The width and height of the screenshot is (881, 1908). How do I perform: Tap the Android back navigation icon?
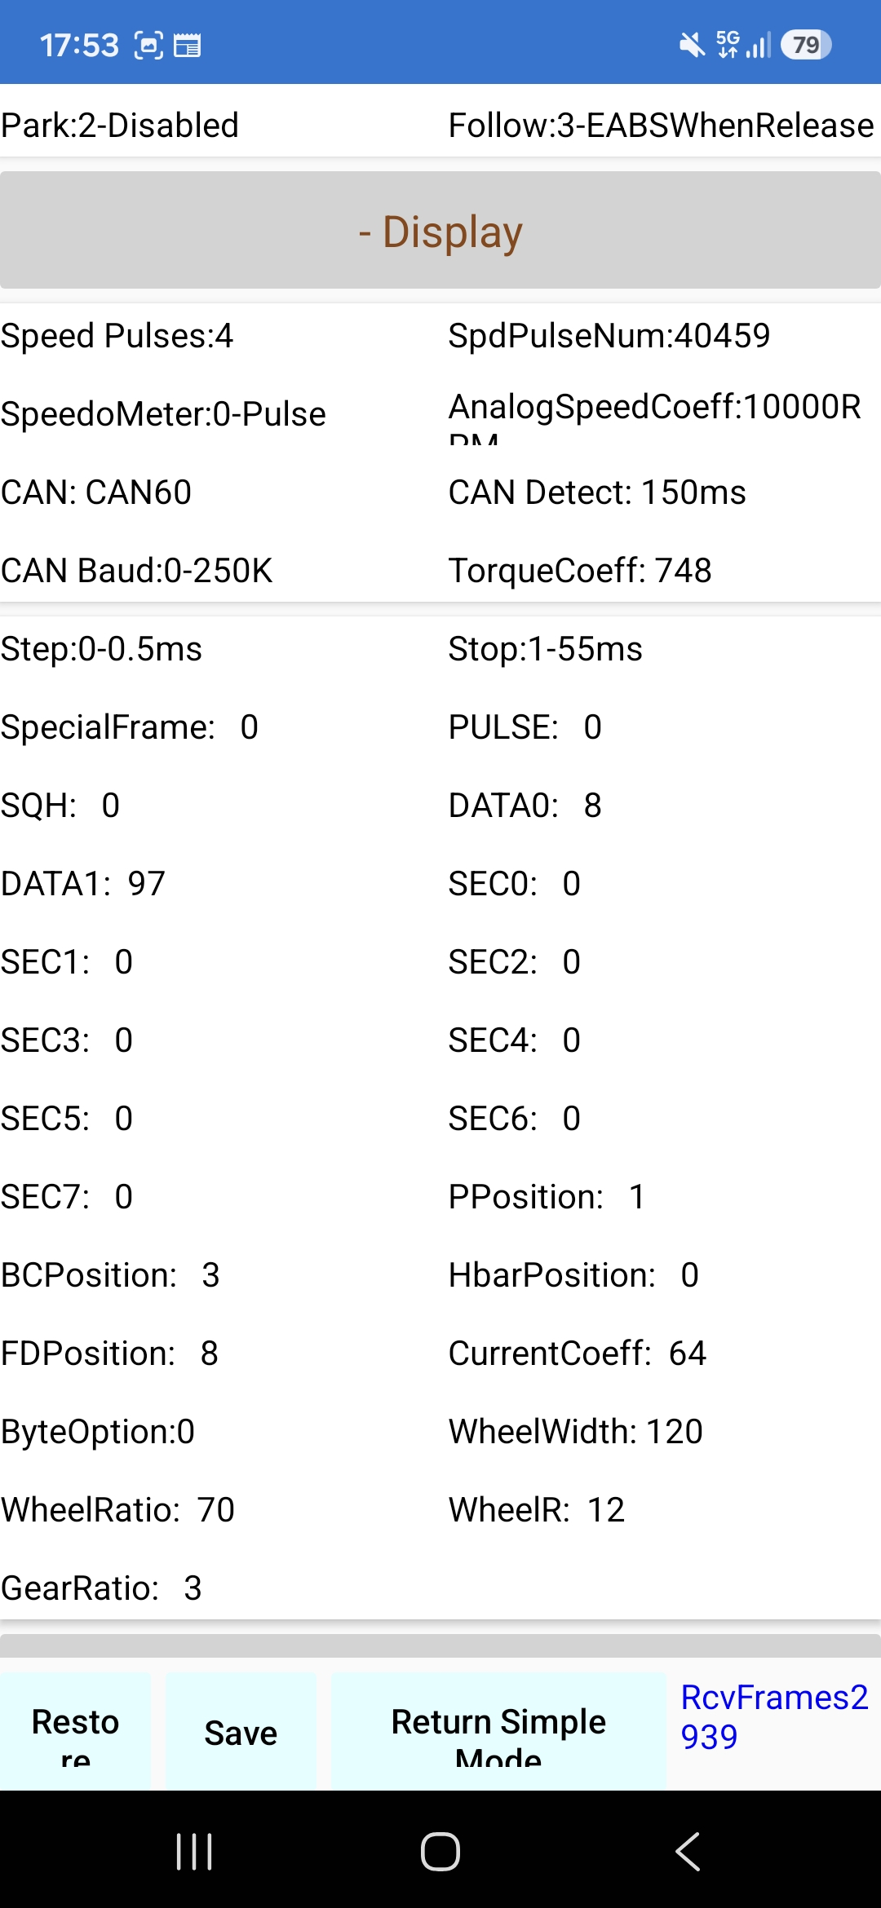pos(688,1851)
